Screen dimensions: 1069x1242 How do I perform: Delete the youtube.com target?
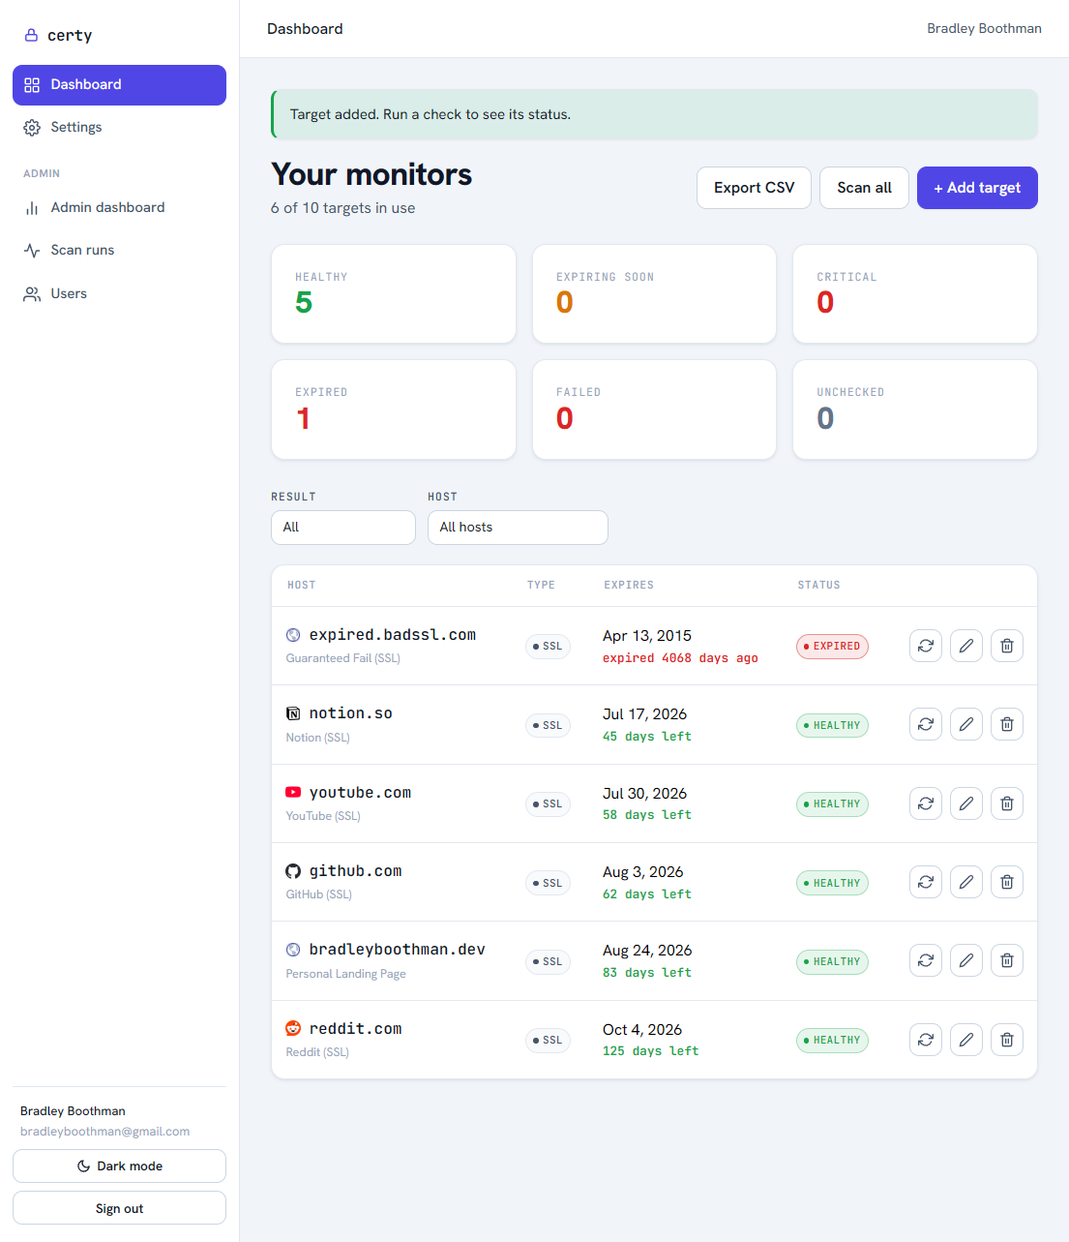(1007, 803)
